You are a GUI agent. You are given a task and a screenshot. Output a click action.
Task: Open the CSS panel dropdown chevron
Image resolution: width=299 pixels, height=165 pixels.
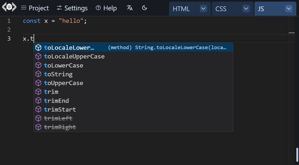click(x=246, y=8)
